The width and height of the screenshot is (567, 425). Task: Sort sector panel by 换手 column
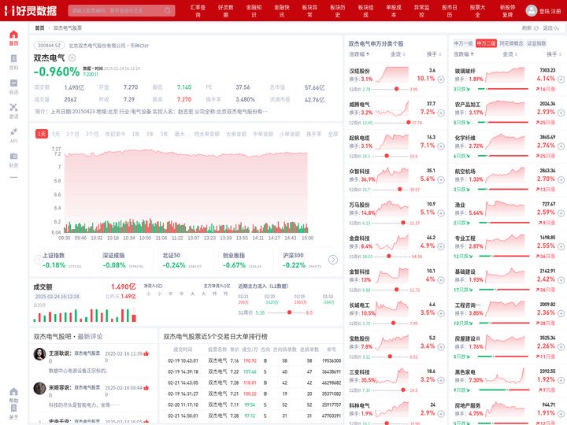point(554,54)
